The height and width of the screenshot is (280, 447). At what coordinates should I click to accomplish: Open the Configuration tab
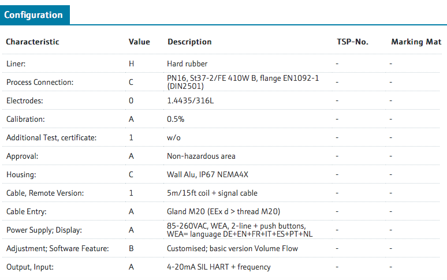pos(35,15)
